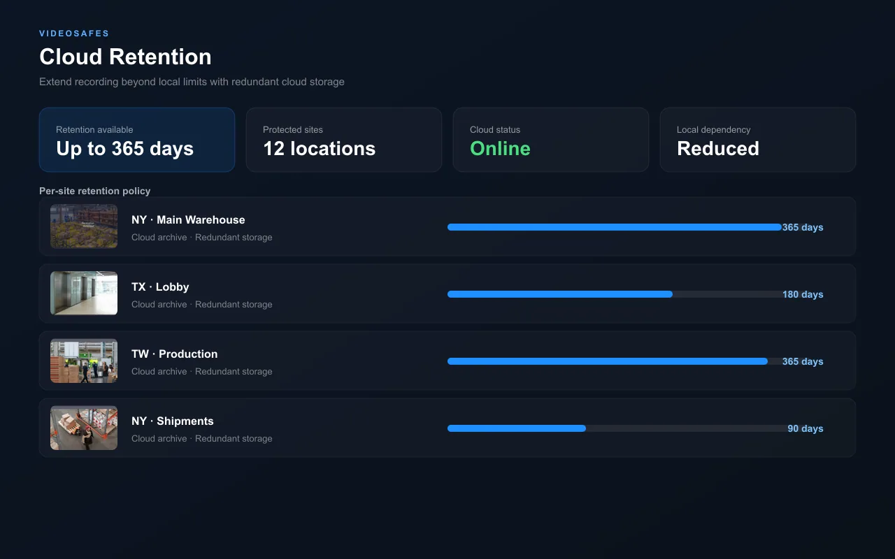
Task: Open the NY Main Warehouse camera thumbnail
Action: click(x=84, y=226)
